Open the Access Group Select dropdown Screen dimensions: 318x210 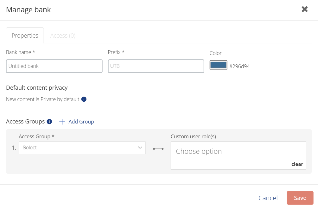tap(82, 148)
